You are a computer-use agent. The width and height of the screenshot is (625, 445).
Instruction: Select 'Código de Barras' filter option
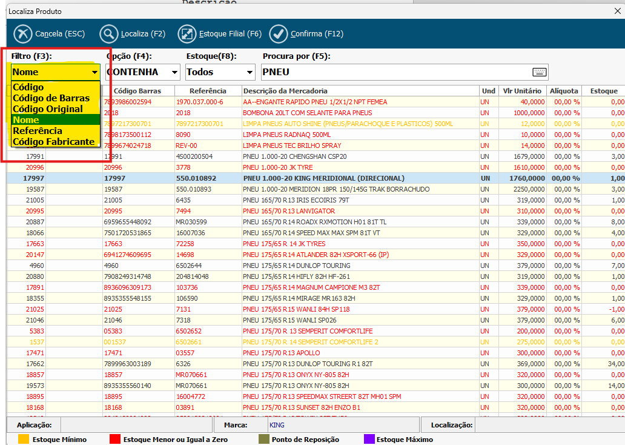point(51,98)
